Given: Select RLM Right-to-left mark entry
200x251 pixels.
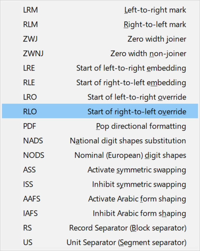Looking at the screenshot, I should pyautogui.click(x=100, y=25).
